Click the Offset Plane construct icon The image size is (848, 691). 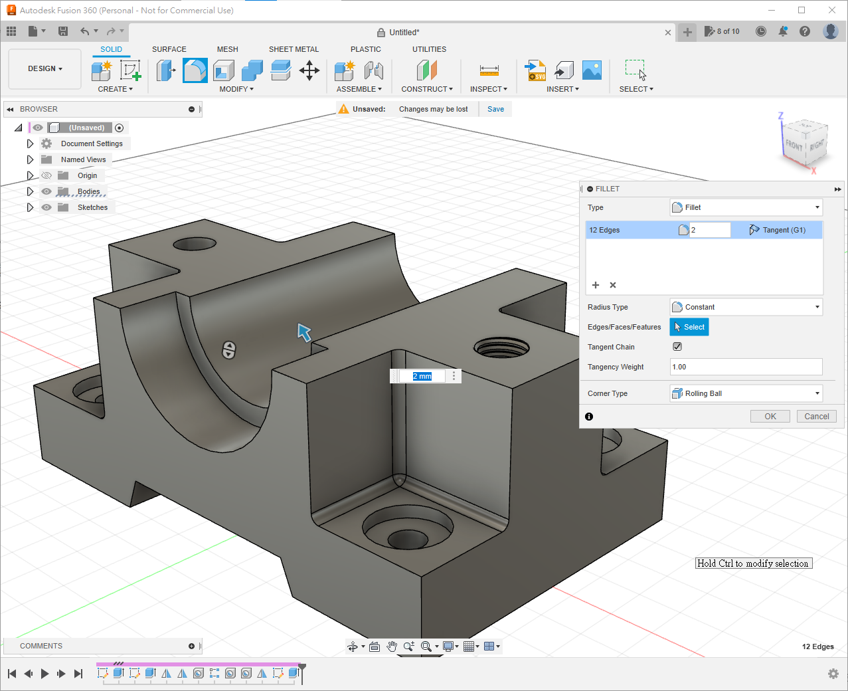point(426,70)
